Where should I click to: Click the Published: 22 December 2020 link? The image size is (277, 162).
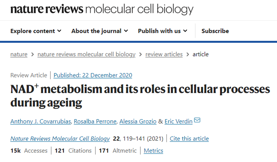pyautogui.click(x=93, y=76)
